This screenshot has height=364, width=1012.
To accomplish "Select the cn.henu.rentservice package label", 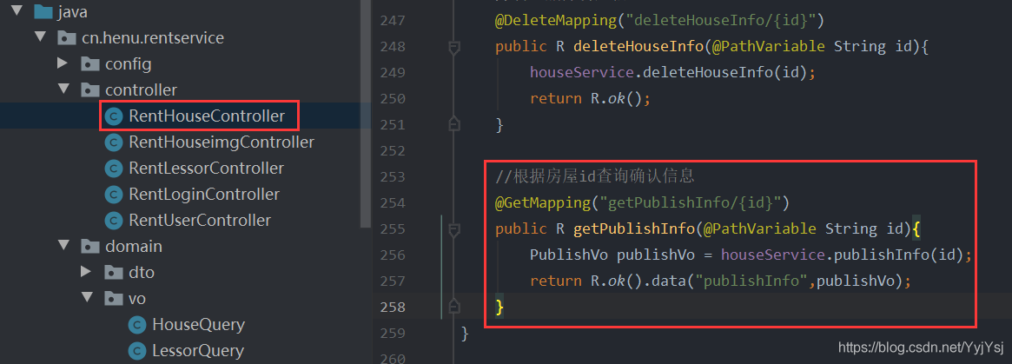I will (153, 38).
